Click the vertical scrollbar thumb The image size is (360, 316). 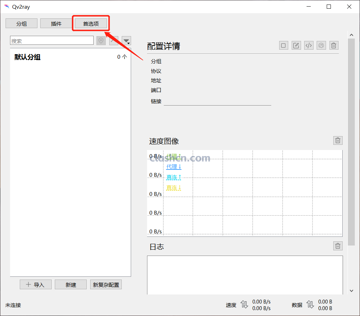click(351, 142)
